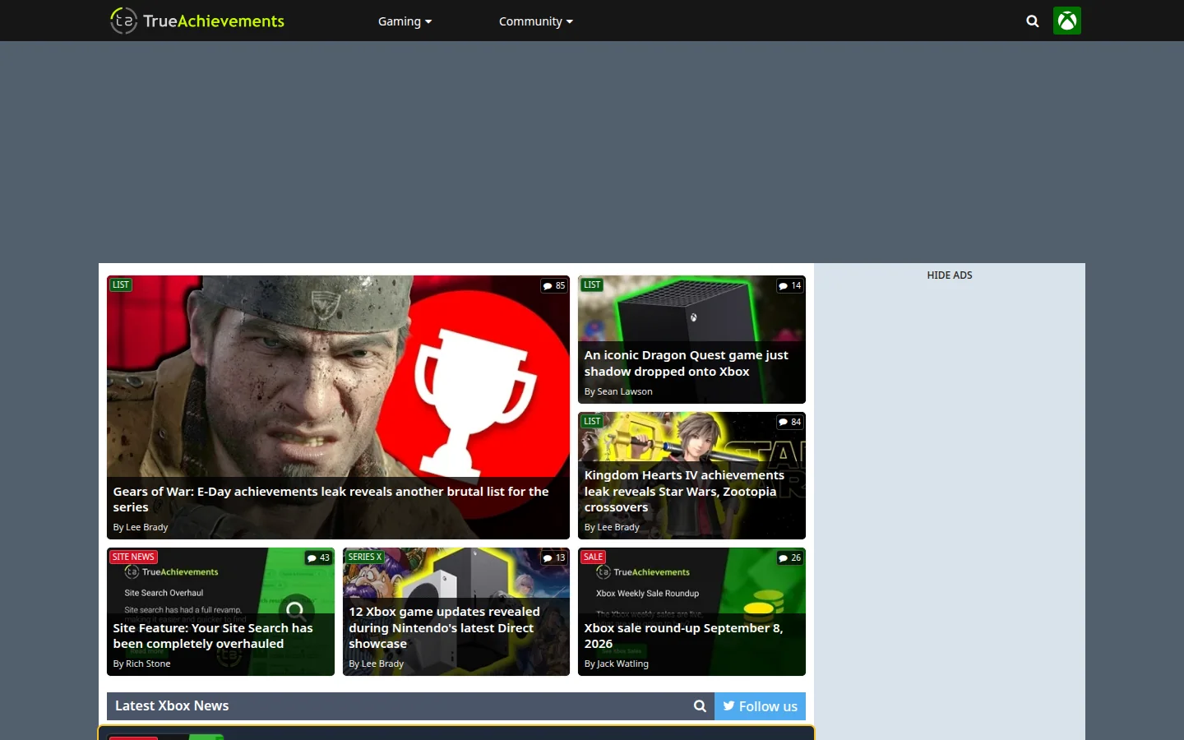Viewport: 1184px width, 740px height.
Task: Click the Latest Xbox News search icon
Action: pos(700,706)
